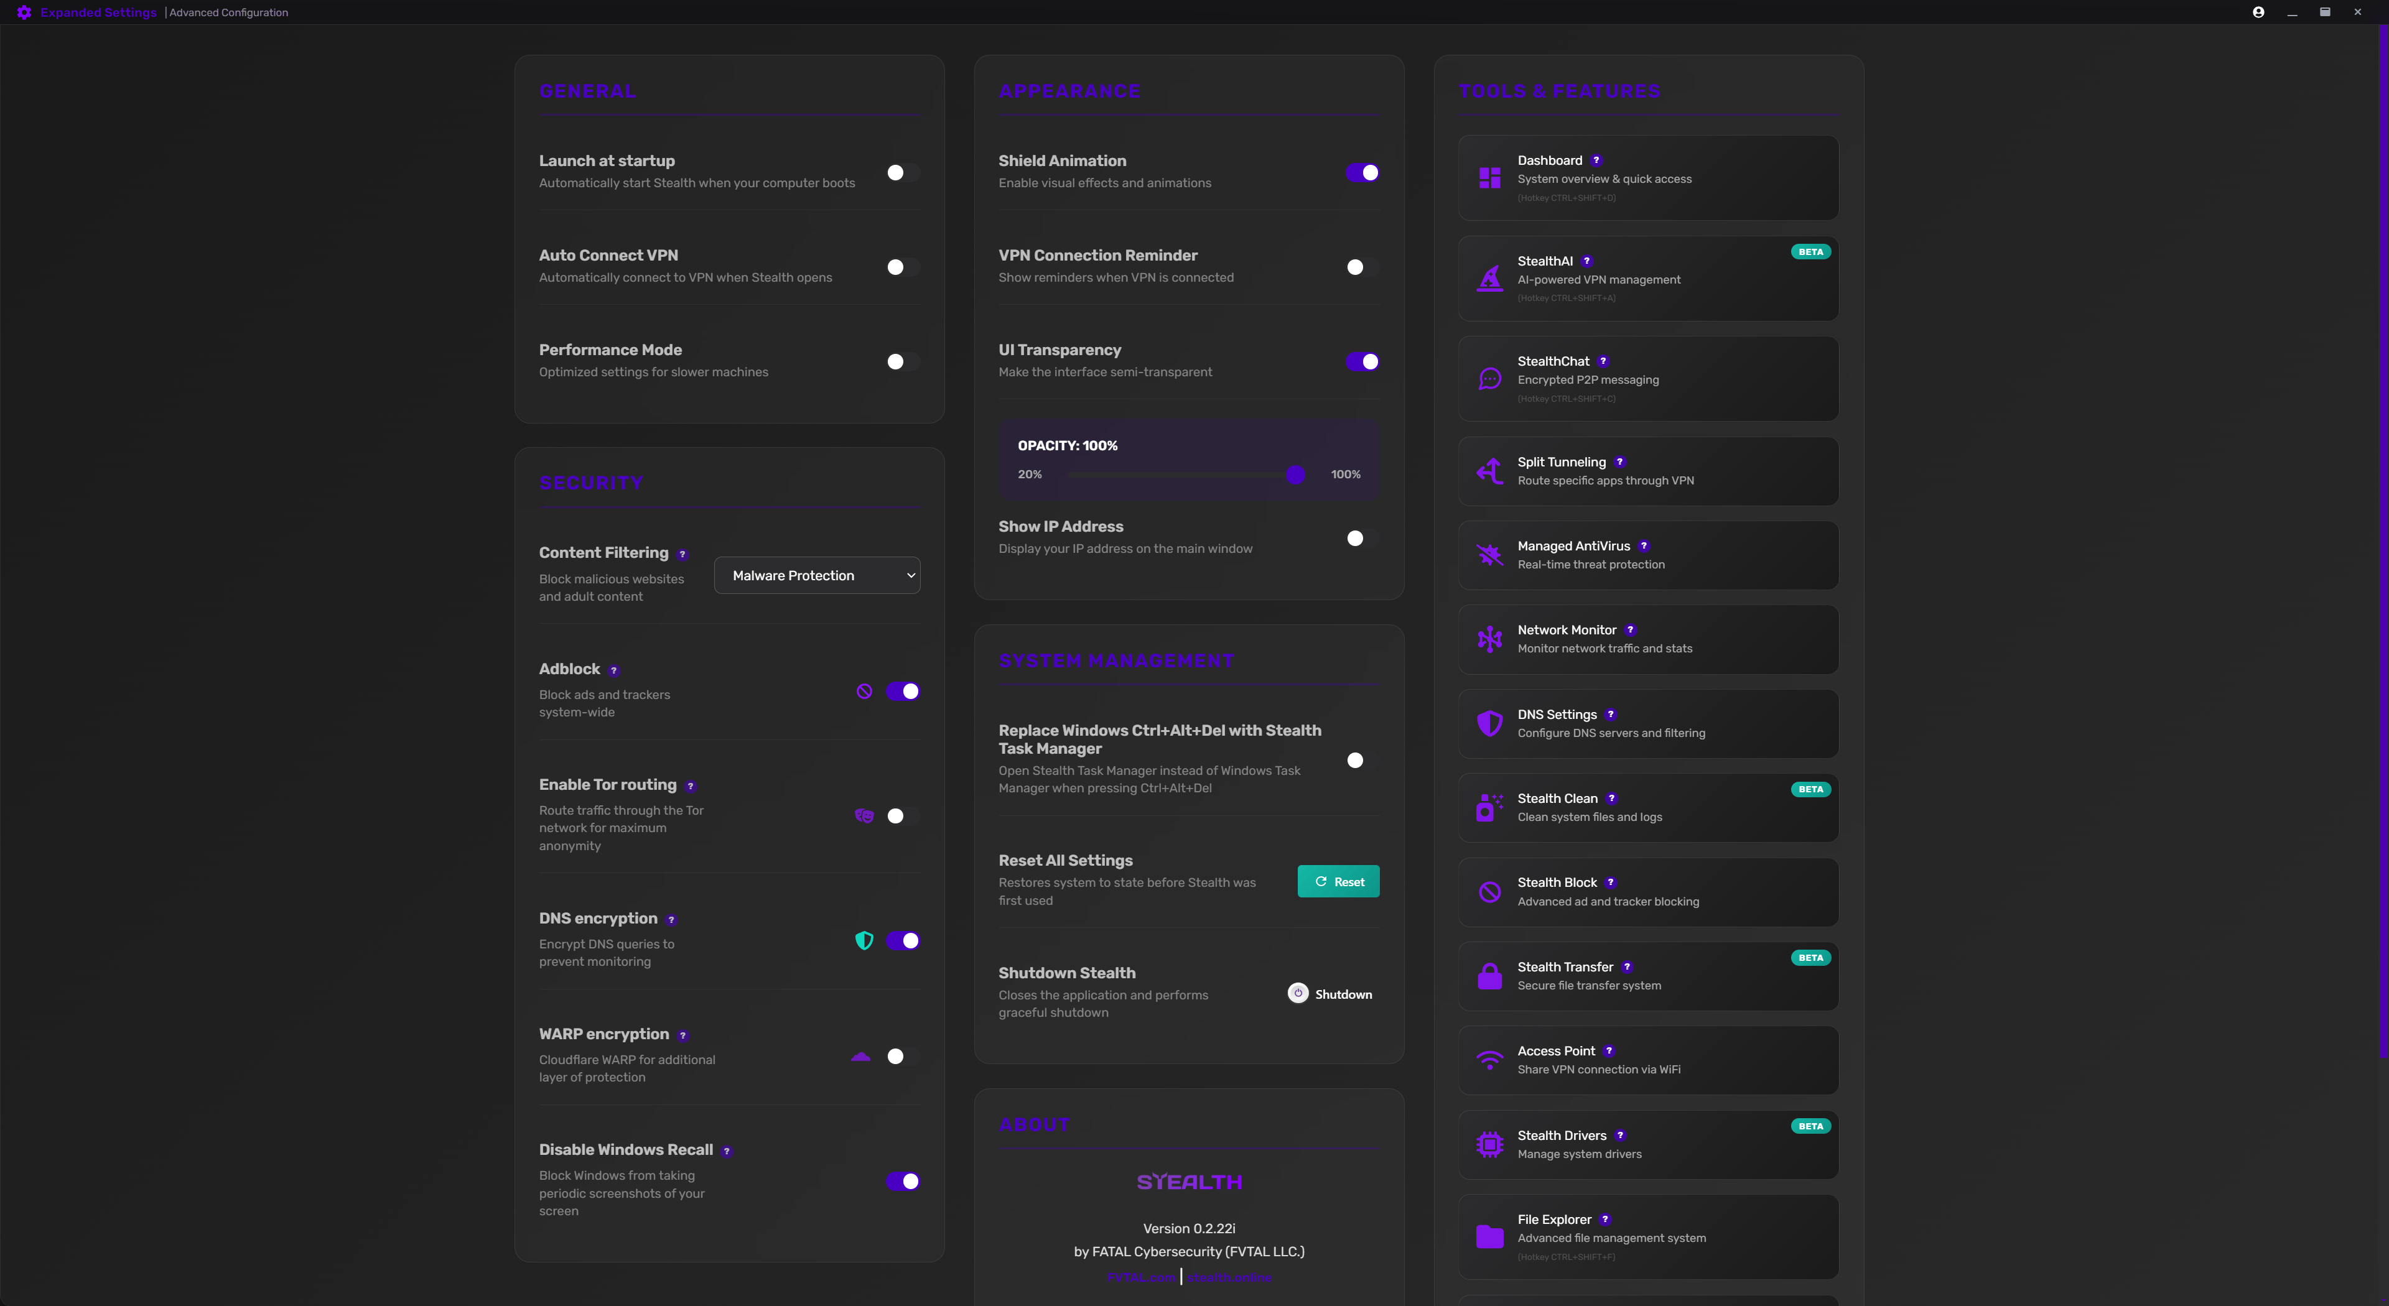Toggle Show IP Address switch
Viewport: 2389px width, 1306px height.
(1361, 539)
